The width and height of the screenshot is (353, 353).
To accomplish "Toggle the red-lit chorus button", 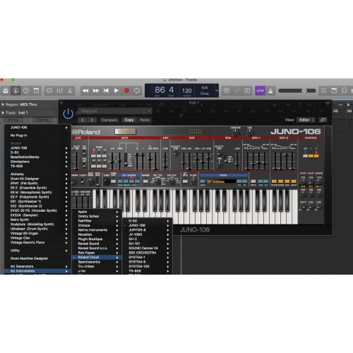I will [316, 155].
